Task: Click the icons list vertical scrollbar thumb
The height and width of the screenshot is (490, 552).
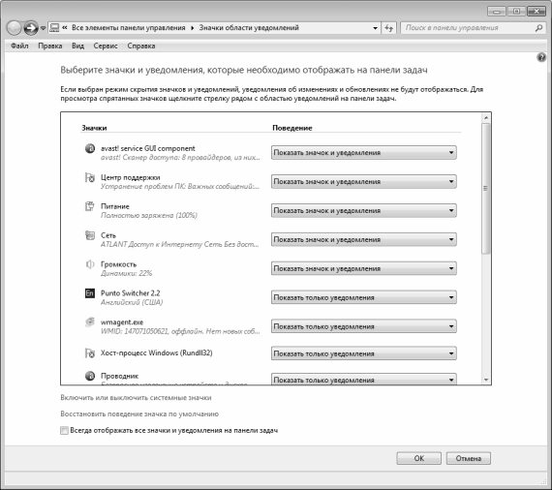Action: (486, 188)
